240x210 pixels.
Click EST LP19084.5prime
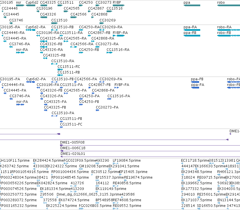(x=127, y=161)
